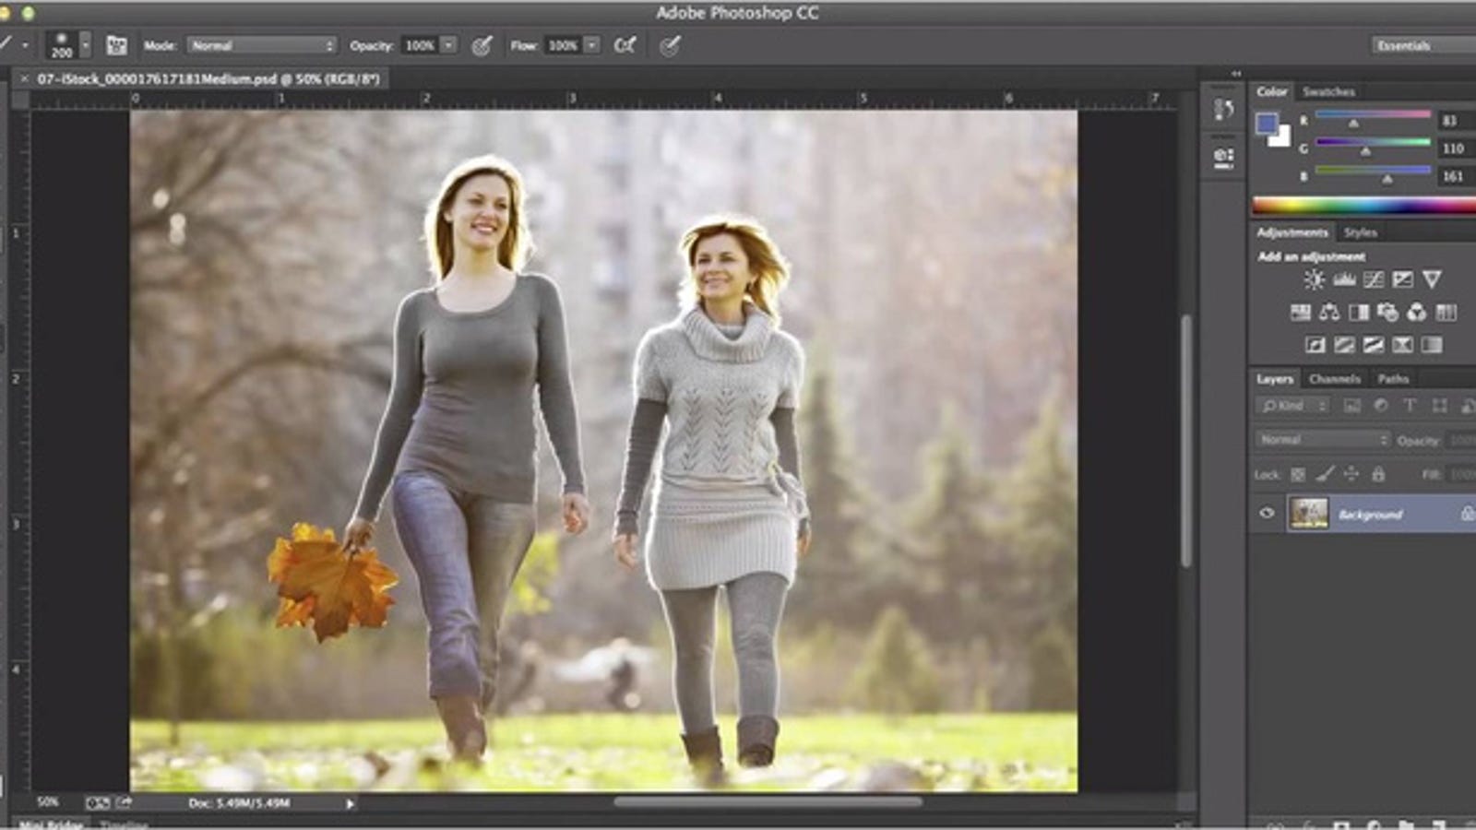1476x830 pixels.
Task: Open the layer blend mode Normal dropdown
Action: pos(1323,440)
